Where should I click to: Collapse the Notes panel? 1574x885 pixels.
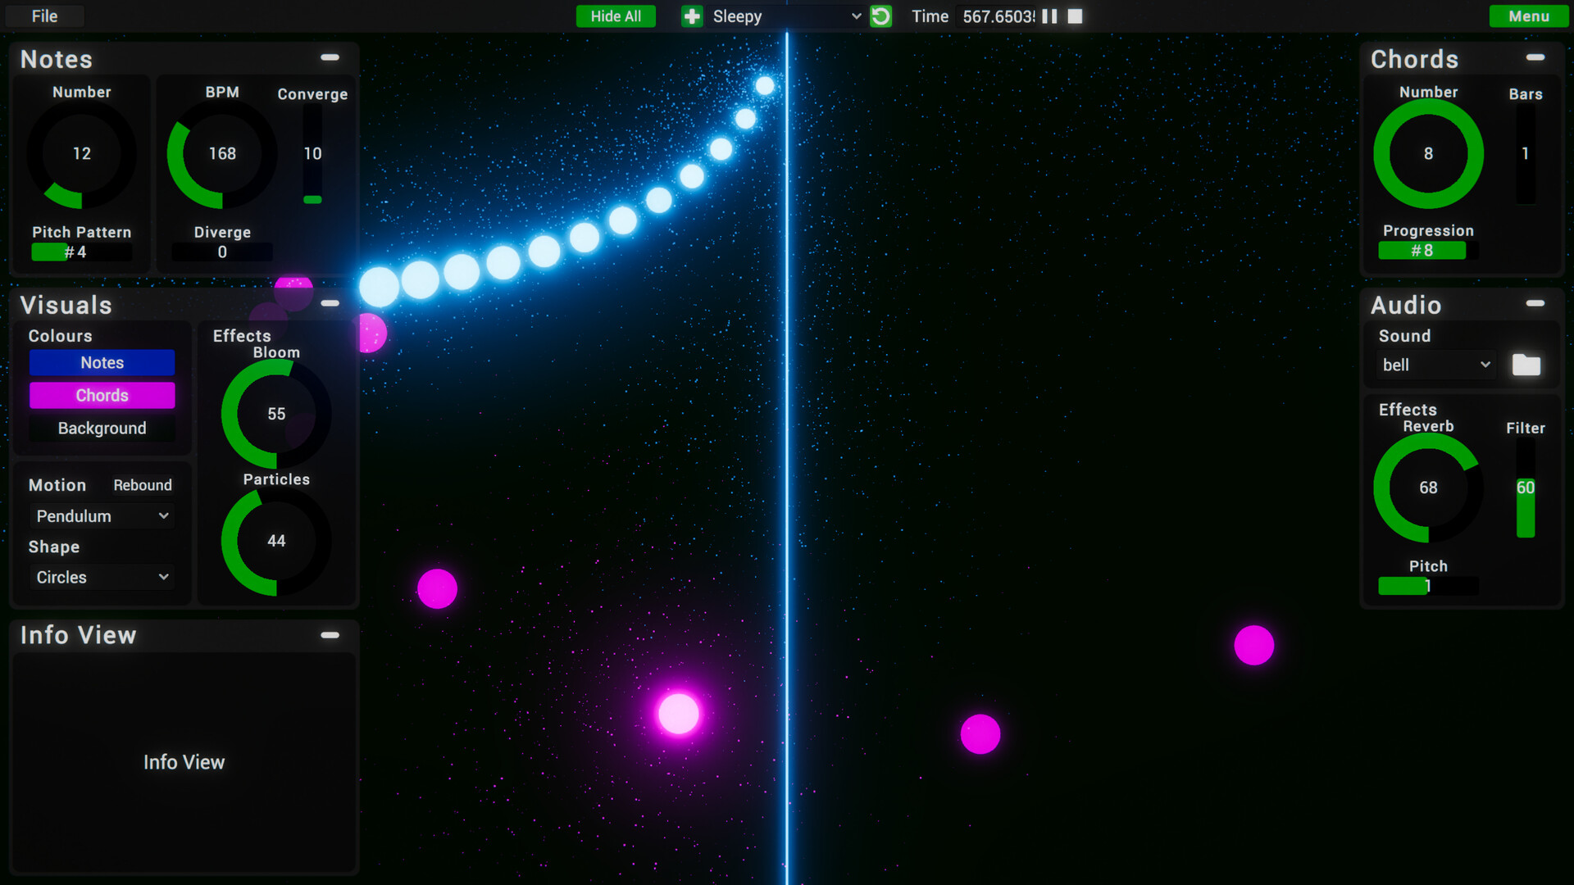point(330,57)
